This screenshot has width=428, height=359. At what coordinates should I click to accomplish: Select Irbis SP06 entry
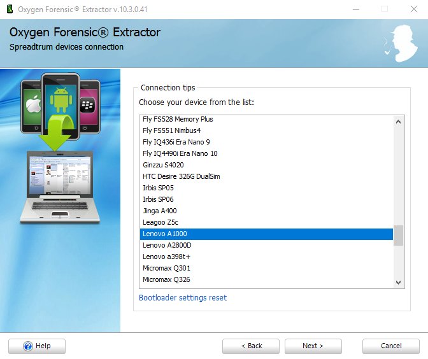point(266,199)
